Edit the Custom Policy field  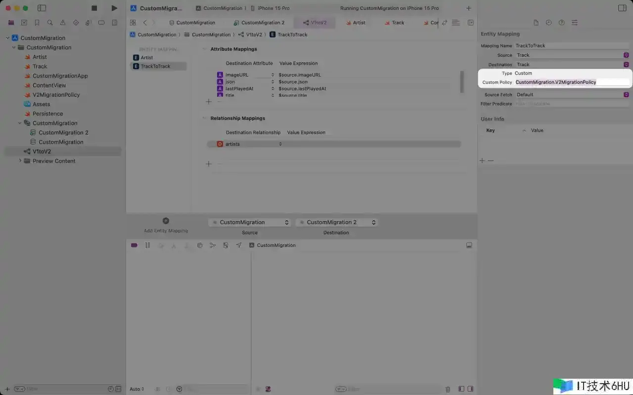point(572,82)
